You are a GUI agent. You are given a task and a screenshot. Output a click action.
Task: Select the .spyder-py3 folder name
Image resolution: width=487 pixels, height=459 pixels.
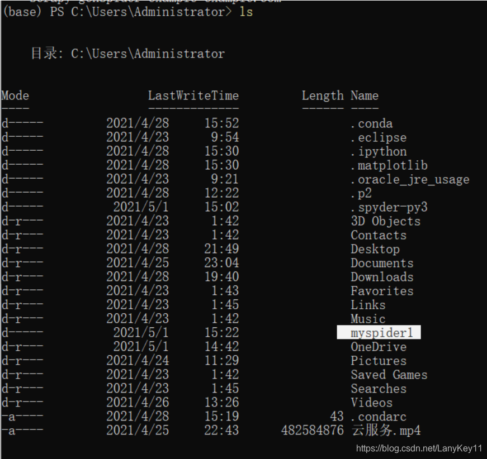click(389, 207)
